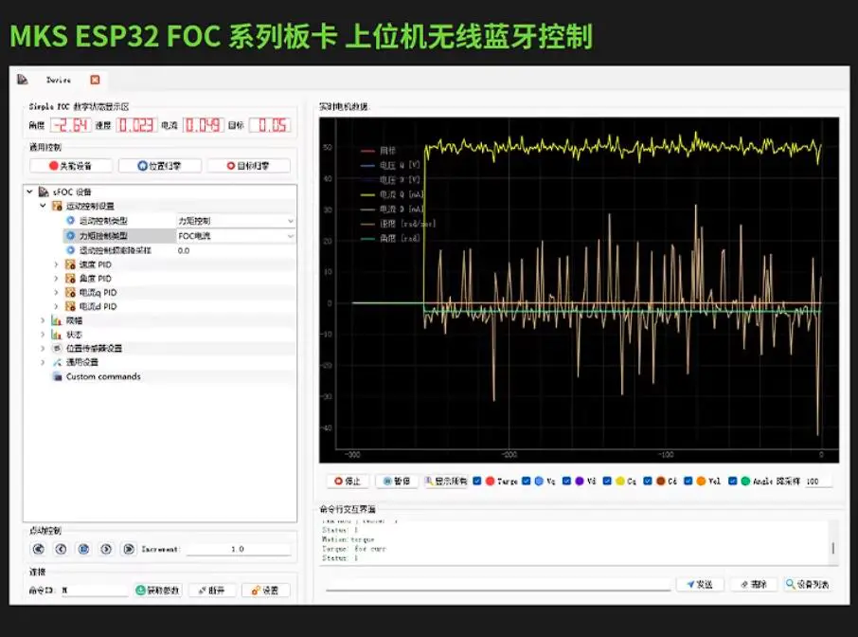Select the Custom commands tree item

point(103,376)
